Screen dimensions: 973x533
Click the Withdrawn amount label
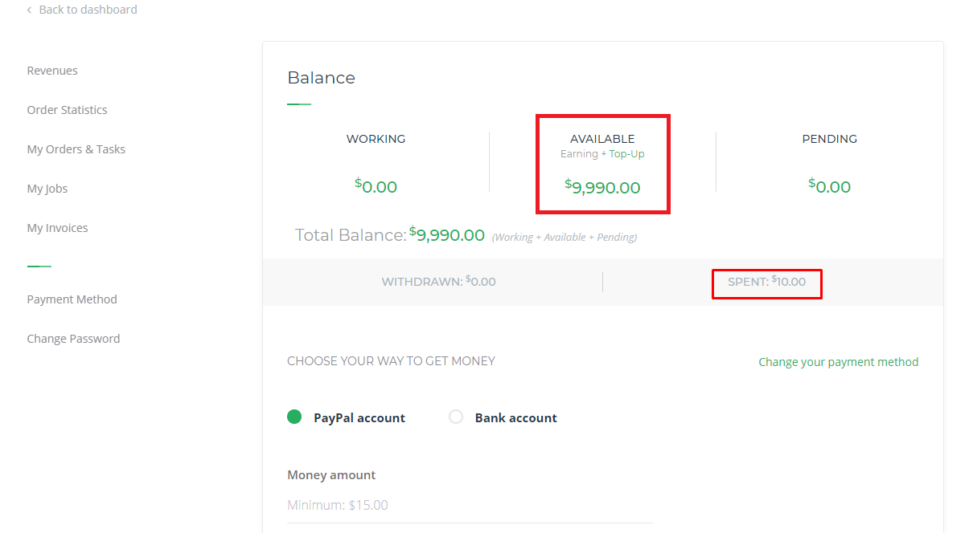coord(438,282)
